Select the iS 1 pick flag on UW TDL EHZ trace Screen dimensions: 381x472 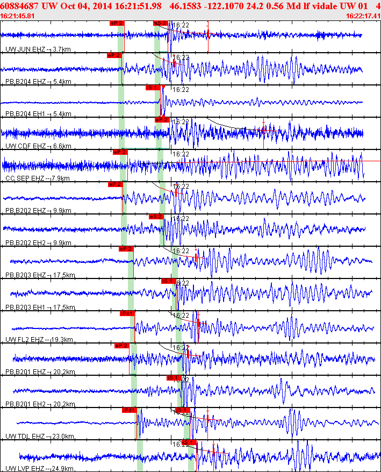click(183, 410)
